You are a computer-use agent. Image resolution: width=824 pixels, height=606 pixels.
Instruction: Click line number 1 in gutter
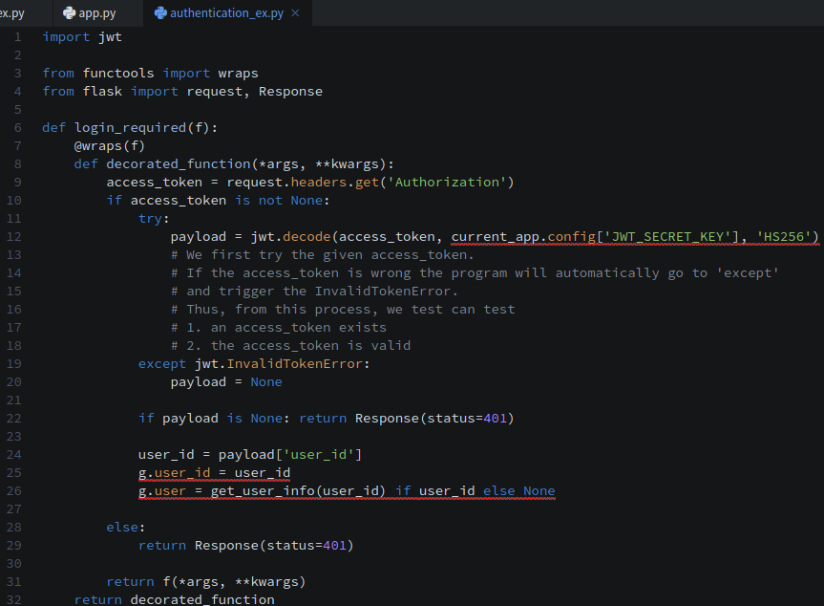coord(18,37)
